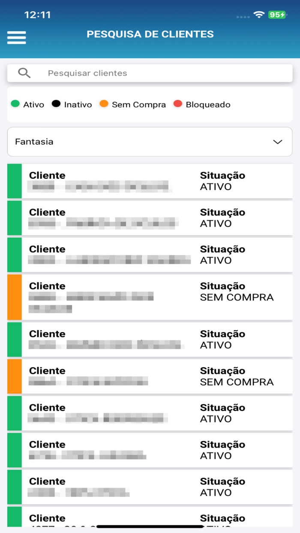Image resolution: width=300 pixels, height=533 pixels.
Task: Click the magnifying glass search icon
Action: (x=24, y=73)
